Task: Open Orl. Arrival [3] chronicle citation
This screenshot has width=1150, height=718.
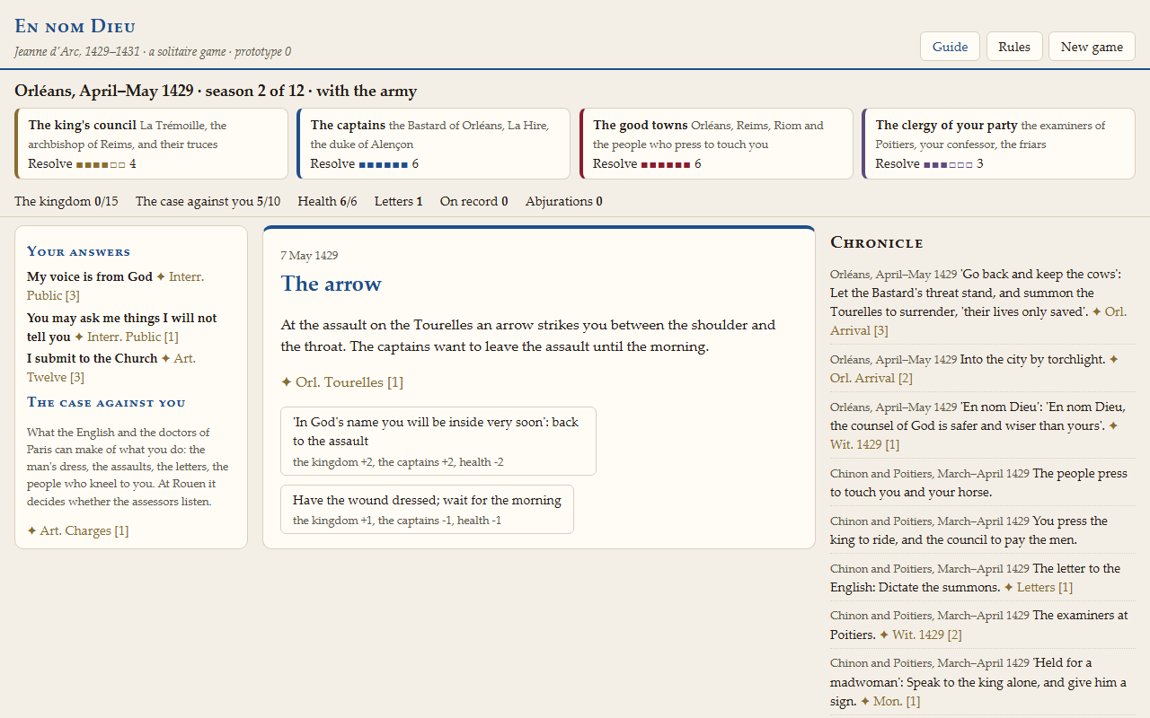Action: point(978,321)
